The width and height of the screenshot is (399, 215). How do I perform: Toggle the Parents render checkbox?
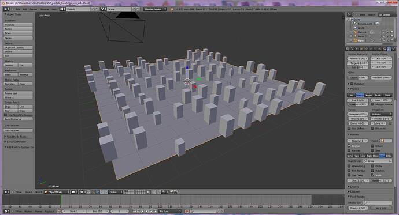(x=349, y=150)
